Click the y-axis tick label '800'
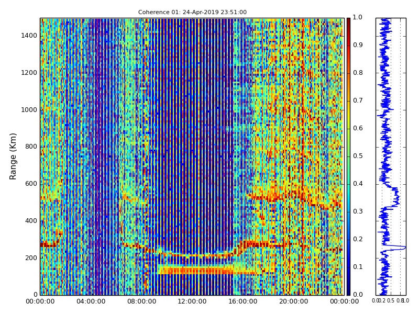The image size is (419, 314). (x=31, y=147)
